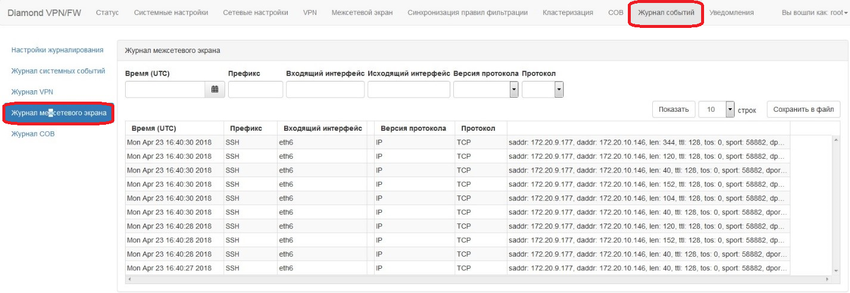Expand the Протокол filter dropdown
The height and width of the screenshot is (293, 850).
pyautogui.click(x=559, y=90)
